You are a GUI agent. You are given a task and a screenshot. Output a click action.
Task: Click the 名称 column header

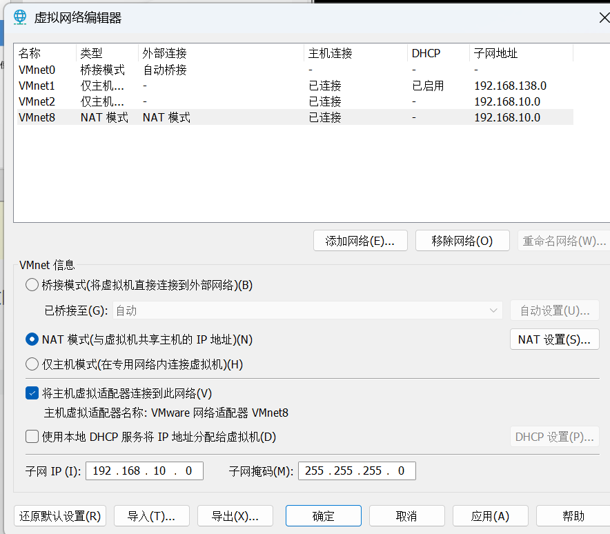pyautogui.click(x=45, y=53)
